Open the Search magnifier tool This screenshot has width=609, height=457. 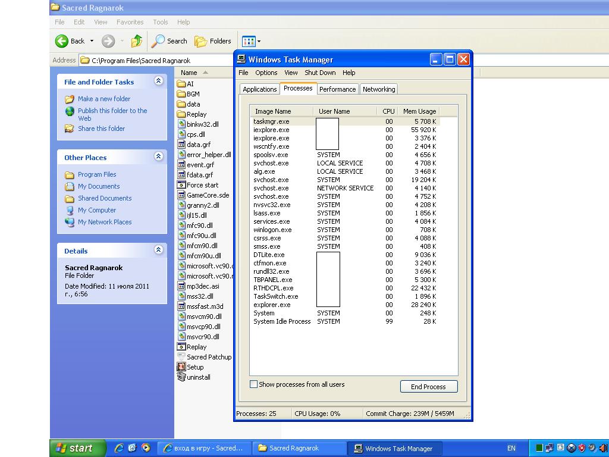coord(158,41)
